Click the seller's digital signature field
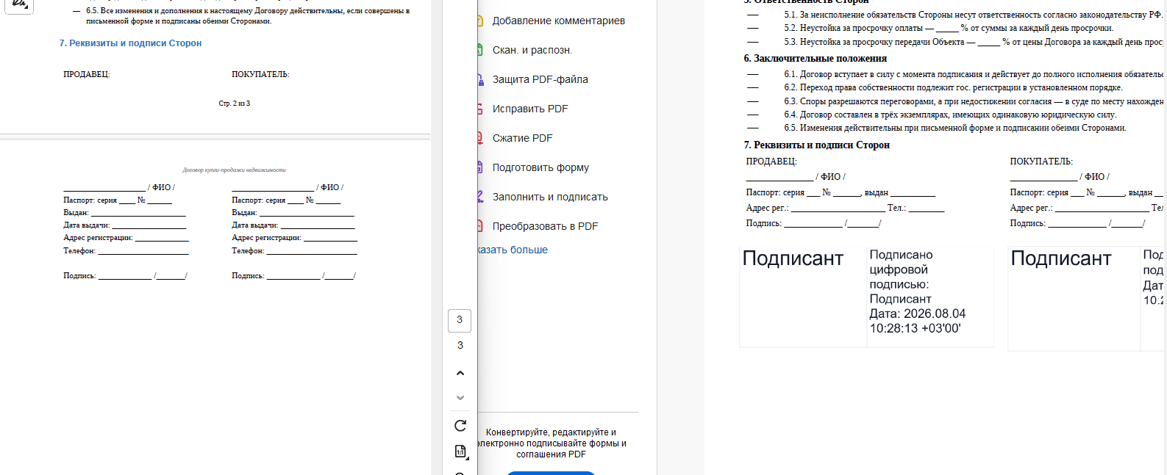 point(866,297)
